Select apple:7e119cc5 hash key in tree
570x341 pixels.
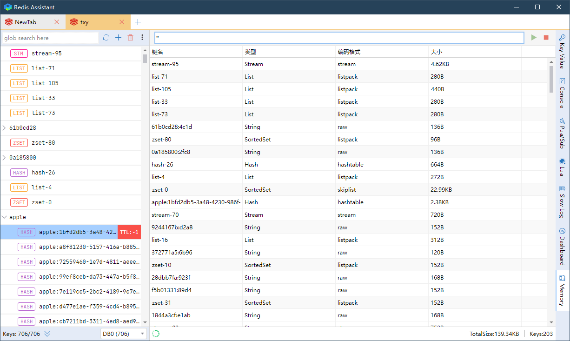click(71, 292)
